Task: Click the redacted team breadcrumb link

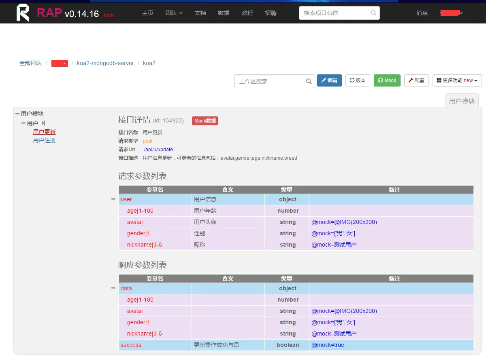Action: click(x=60, y=63)
